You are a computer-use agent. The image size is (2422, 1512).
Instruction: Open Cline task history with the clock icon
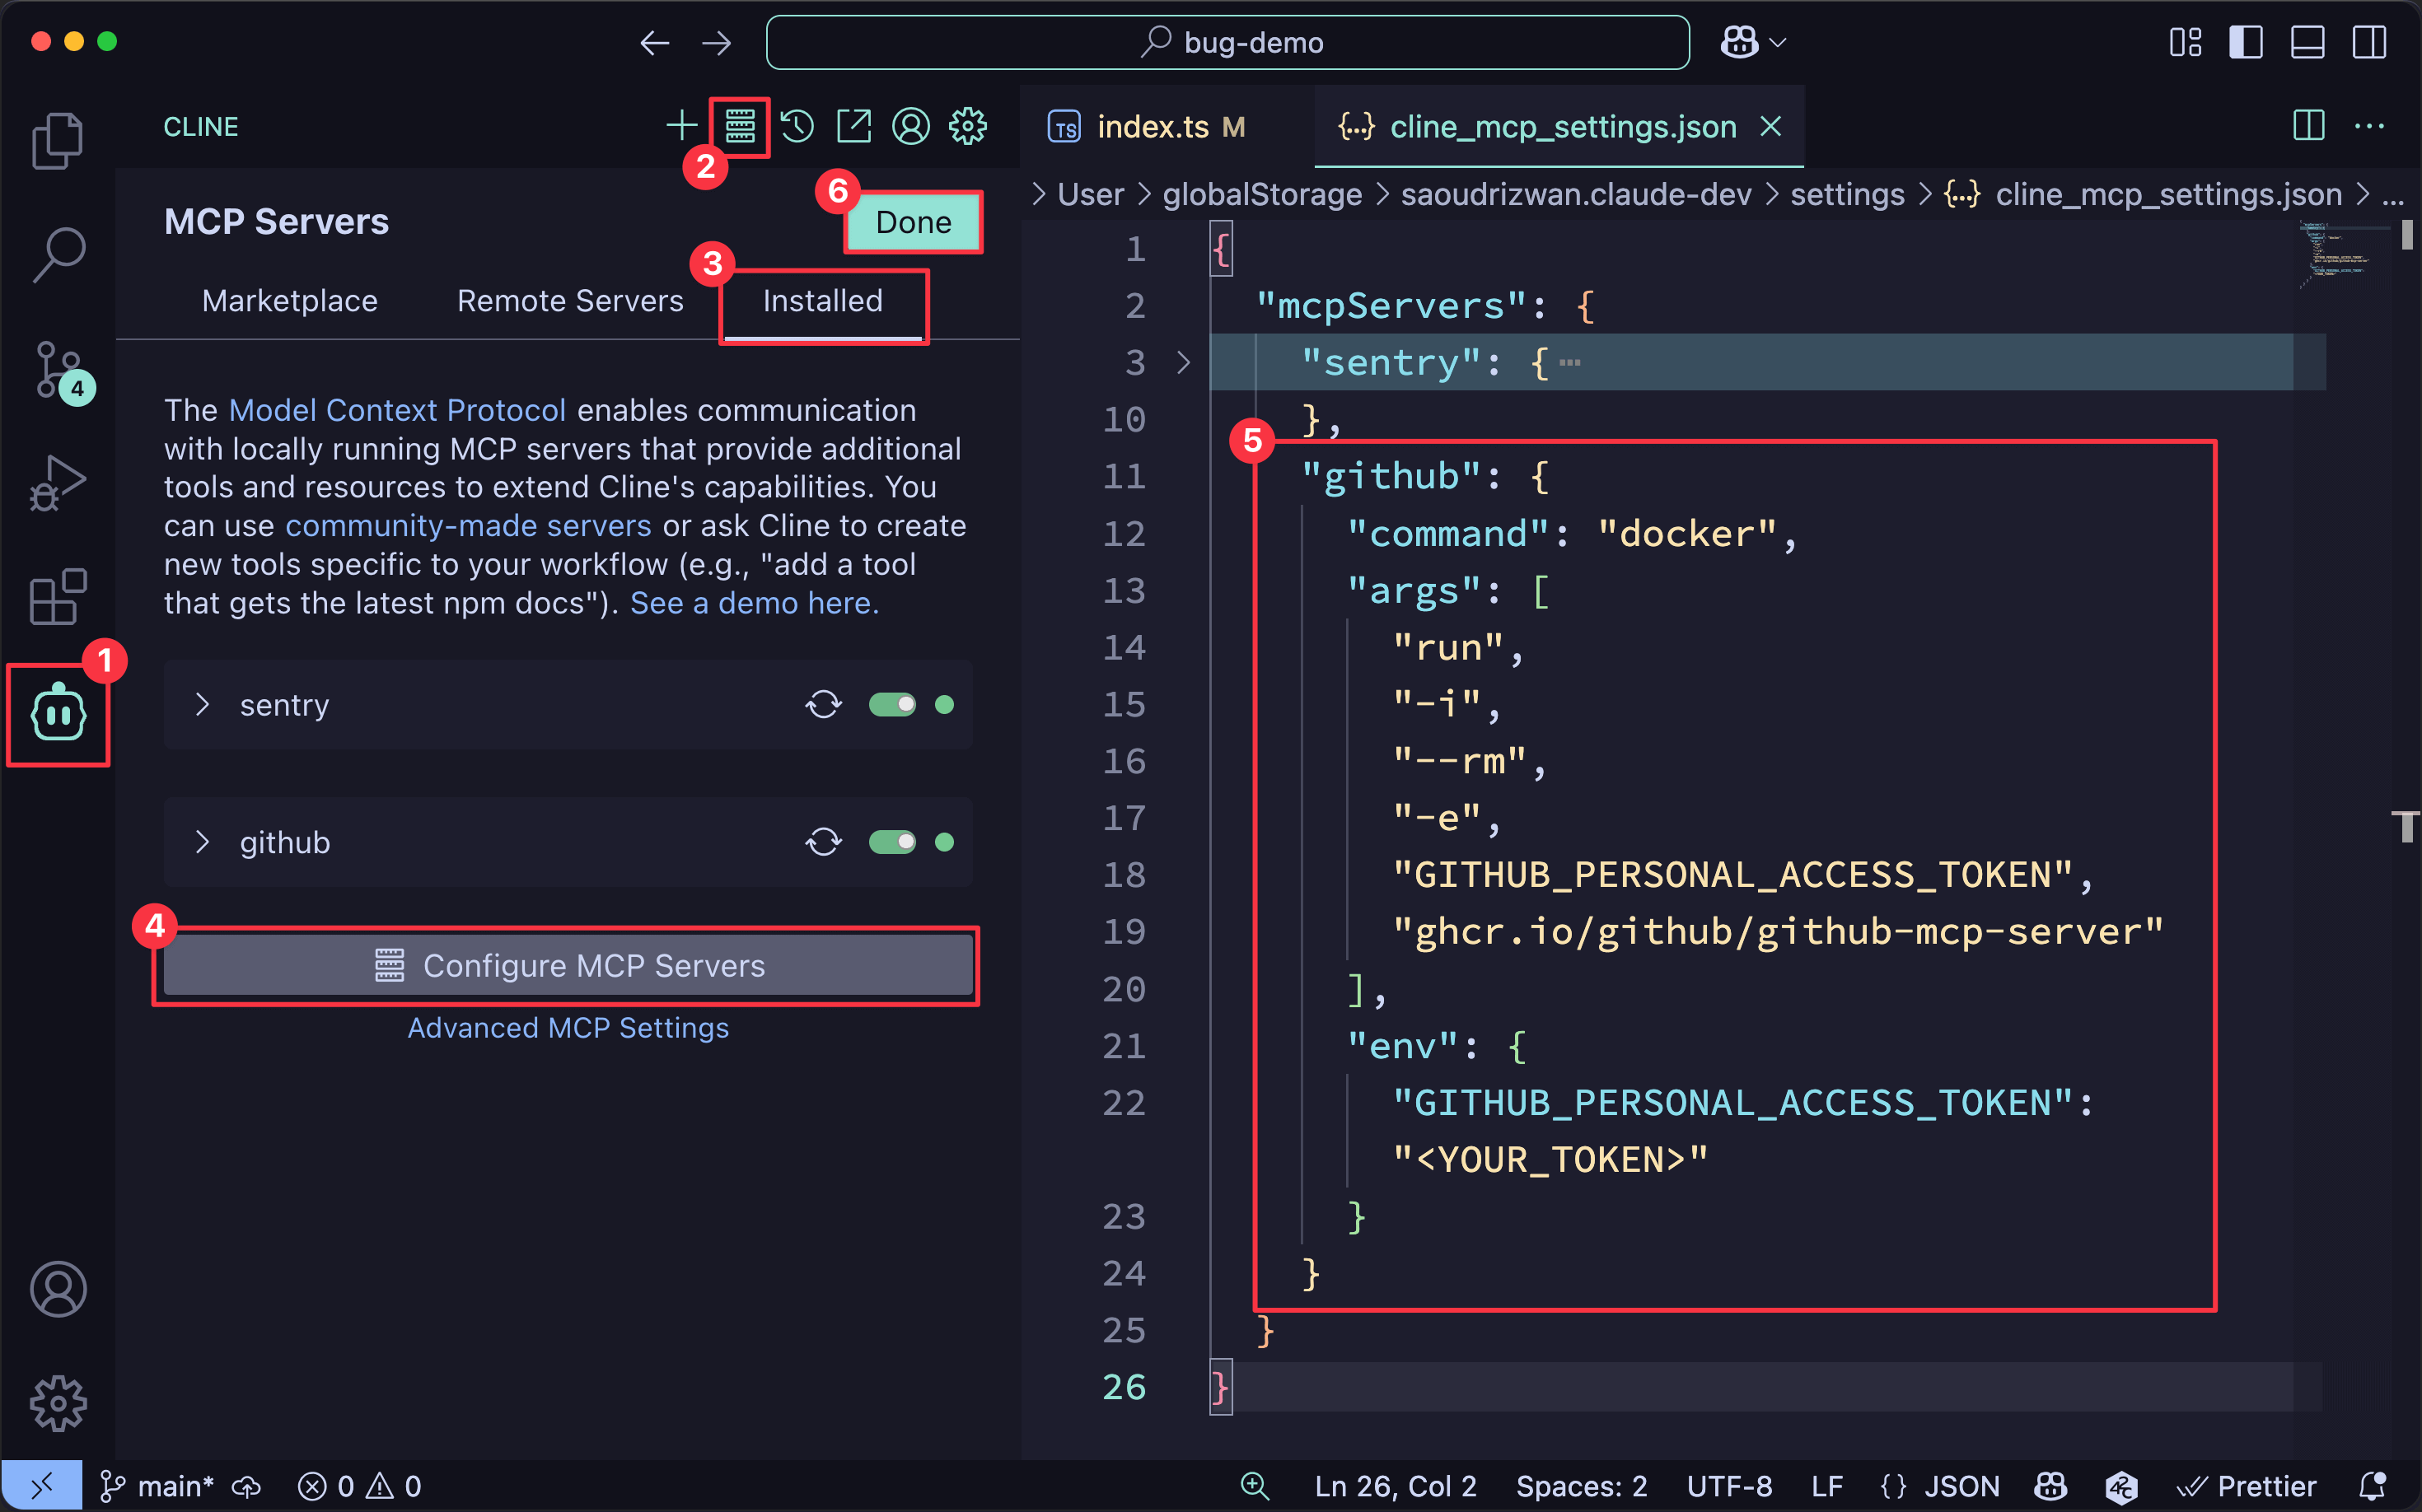[x=797, y=126]
